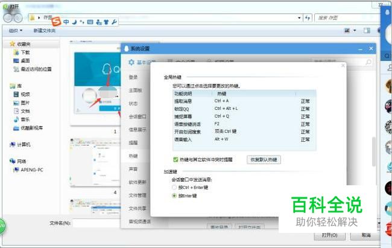Click the gear icon of 基本设置 tab
Viewport: 392px width, 248px height.
click(131, 62)
